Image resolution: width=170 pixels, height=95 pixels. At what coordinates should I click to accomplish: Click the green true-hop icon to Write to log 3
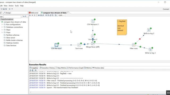pos(141,47)
